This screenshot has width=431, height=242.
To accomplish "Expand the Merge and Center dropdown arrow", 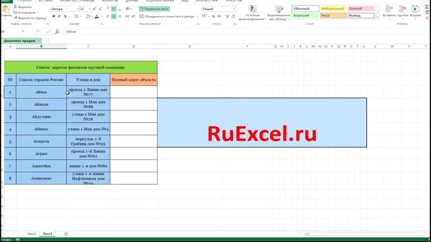I will coord(197,16).
